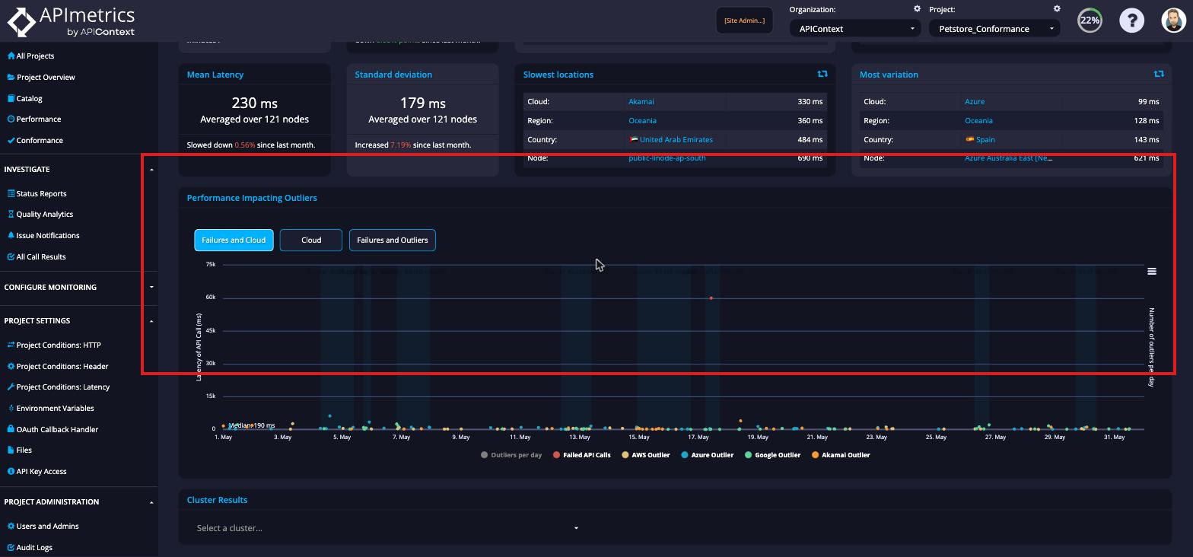Switch chart to Cloud view
This screenshot has width=1193, height=557.
311,240
